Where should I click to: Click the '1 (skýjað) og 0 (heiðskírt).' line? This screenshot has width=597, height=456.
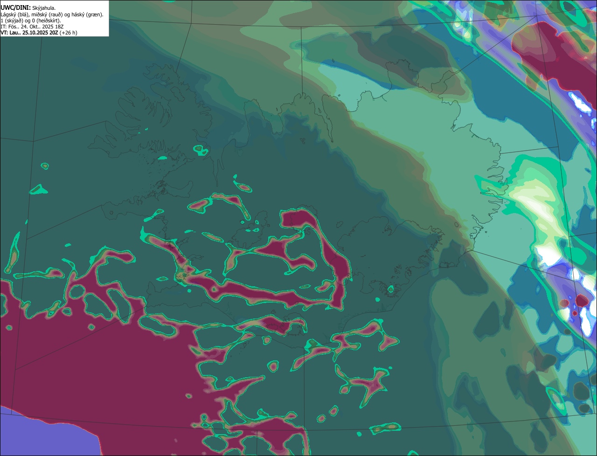pos(30,21)
